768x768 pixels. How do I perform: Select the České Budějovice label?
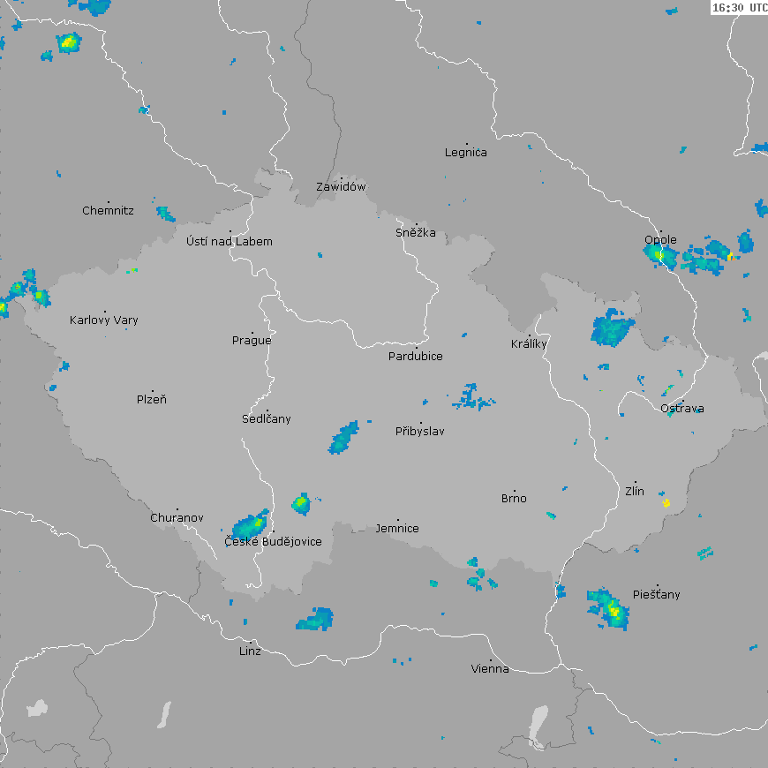(x=273, y=542)
